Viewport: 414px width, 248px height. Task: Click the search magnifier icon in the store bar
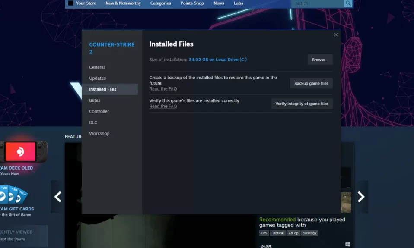348,3
